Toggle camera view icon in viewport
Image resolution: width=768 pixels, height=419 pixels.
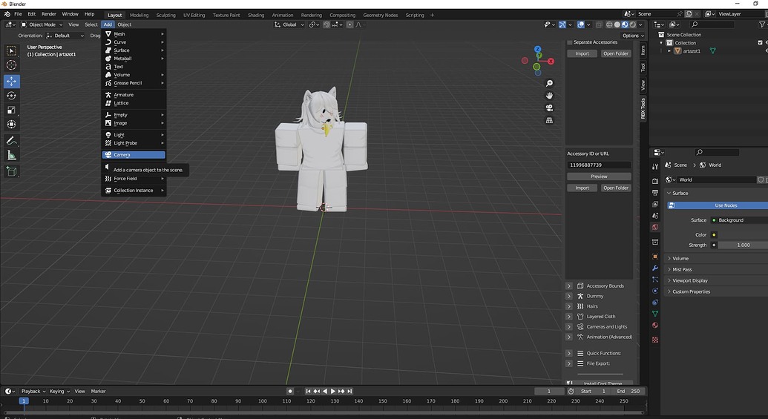pos(549,108)
